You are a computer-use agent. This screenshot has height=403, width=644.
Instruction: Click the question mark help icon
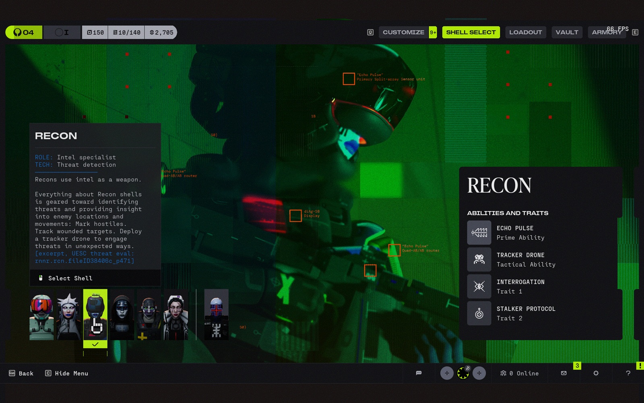pyautogui.click(x=628, y=373)
